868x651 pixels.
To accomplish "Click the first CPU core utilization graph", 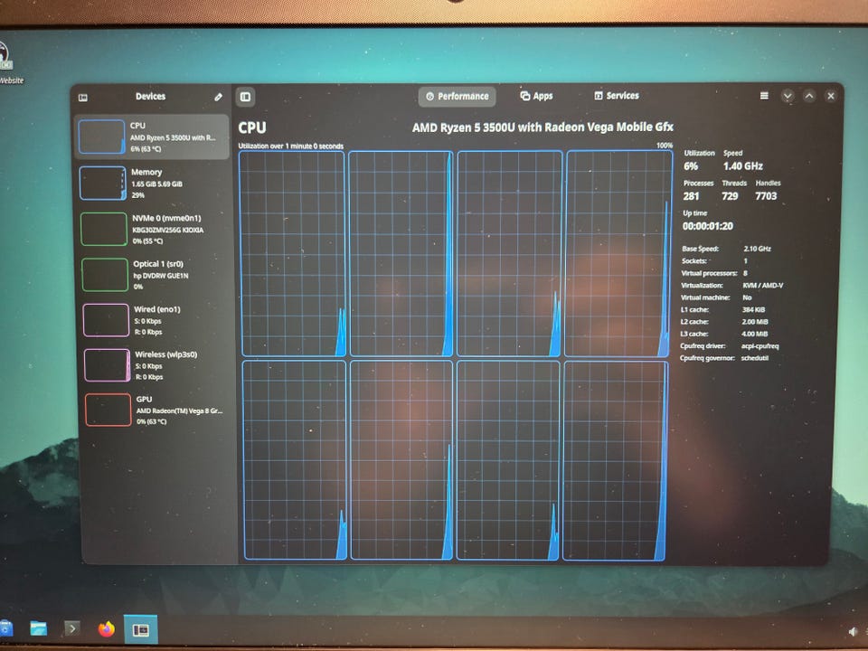I will 292,253.
